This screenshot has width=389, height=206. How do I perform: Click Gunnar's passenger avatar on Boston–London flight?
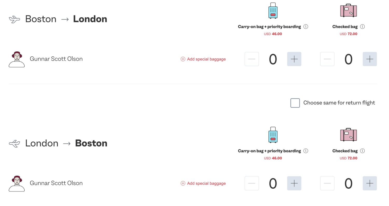click(x=17, y=59)
